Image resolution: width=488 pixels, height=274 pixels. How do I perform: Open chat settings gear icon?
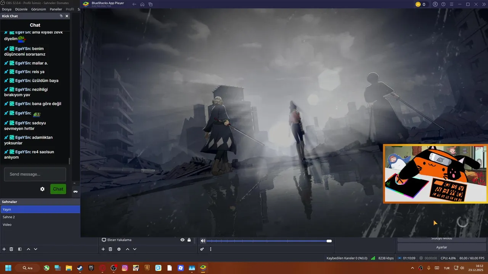point(42,189)
